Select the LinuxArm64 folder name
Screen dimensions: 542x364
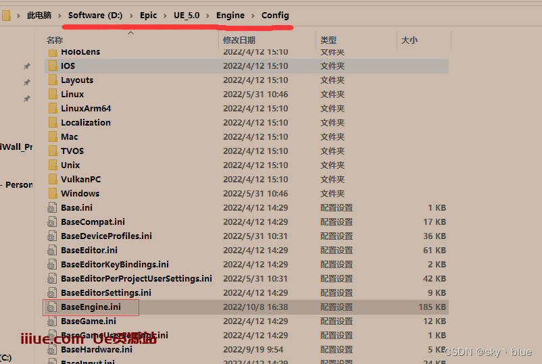coord(86,109)
